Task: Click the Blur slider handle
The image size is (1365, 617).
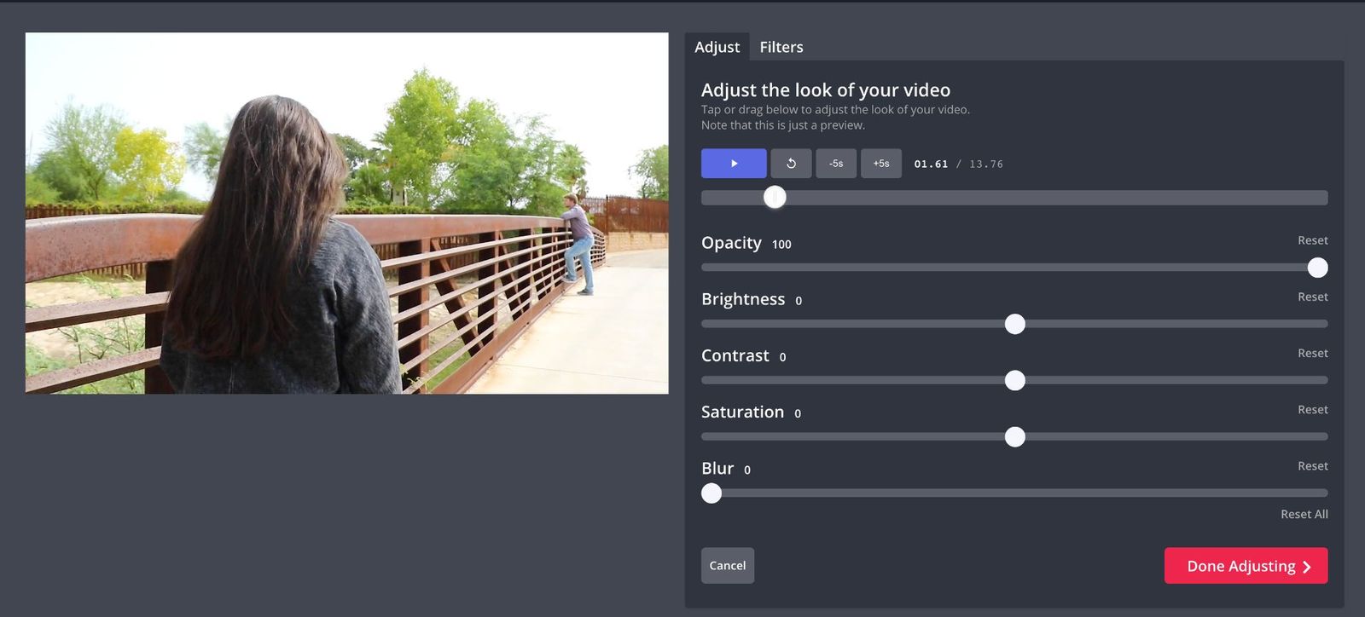Action: coord(712,493)
